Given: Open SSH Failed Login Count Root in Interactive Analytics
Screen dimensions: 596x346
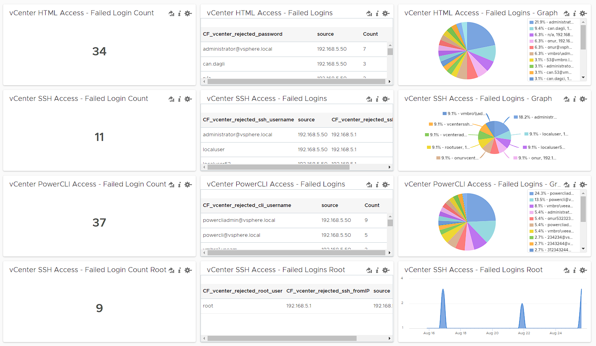Looking at the screenshot, I should 171,270.
